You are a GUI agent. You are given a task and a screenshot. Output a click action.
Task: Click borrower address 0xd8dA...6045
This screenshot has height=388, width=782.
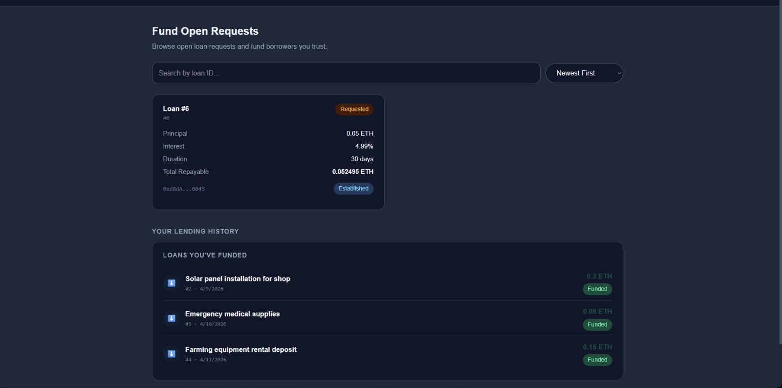coord(184,189)
